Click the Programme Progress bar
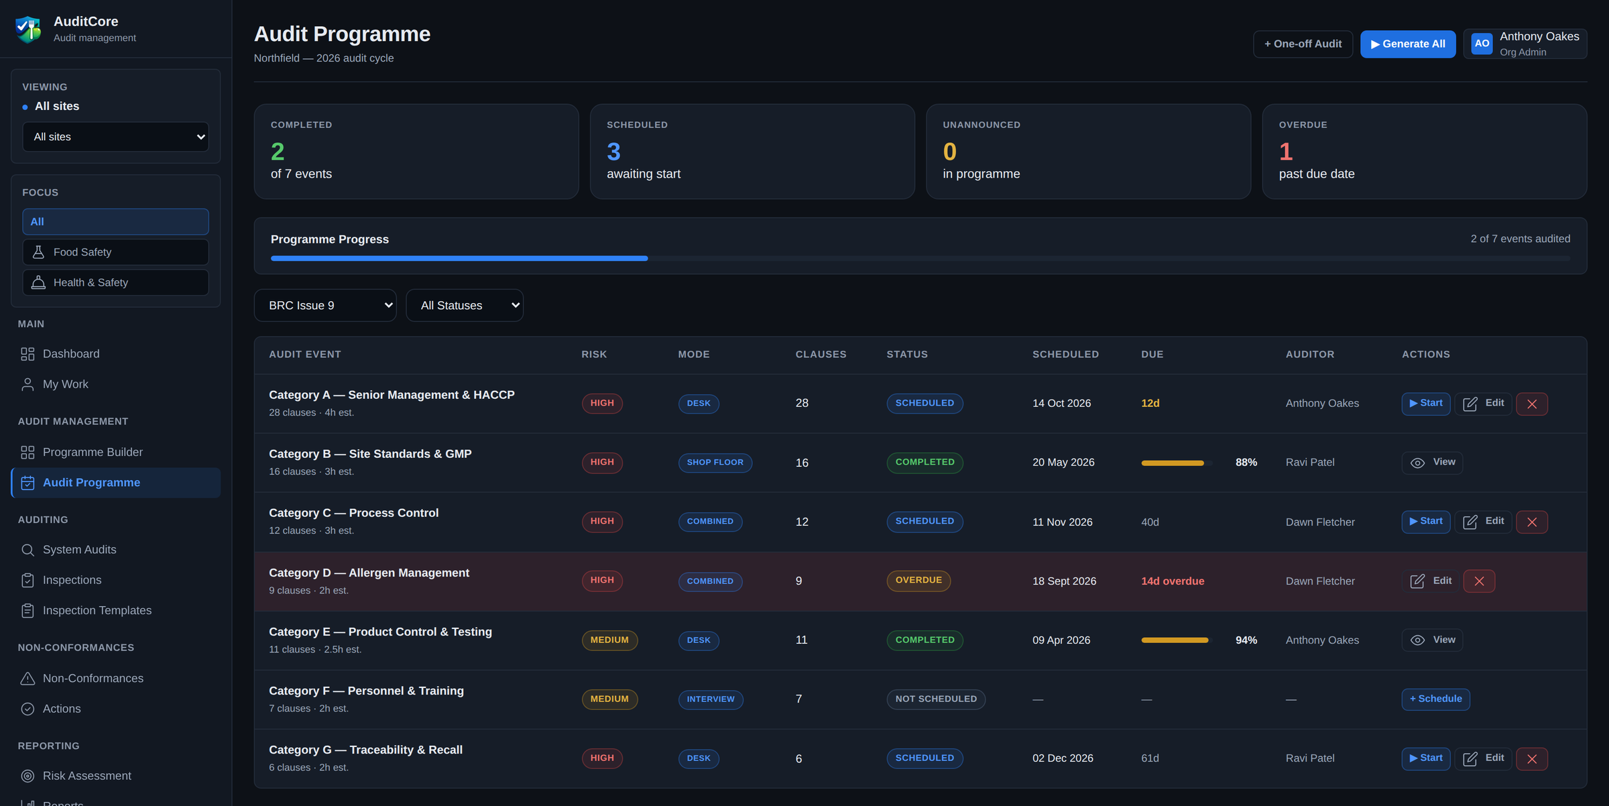 point(920,258)
